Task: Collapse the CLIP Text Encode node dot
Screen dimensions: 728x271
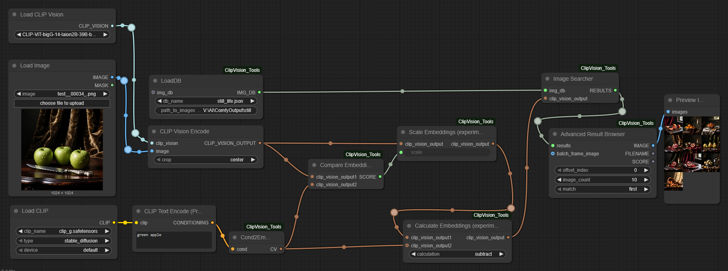Action: click(138, 211)
